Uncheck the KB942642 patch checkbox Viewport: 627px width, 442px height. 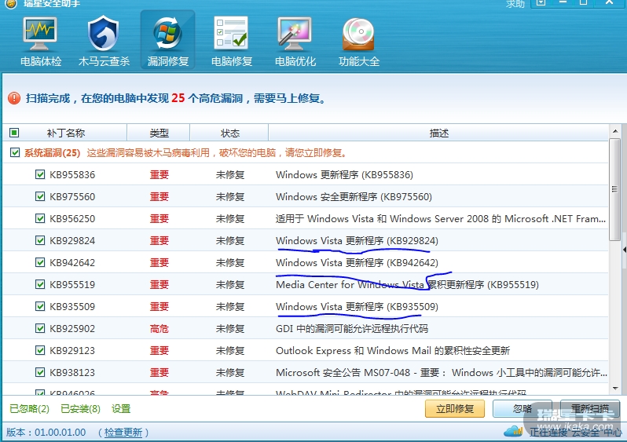[40, 262]
